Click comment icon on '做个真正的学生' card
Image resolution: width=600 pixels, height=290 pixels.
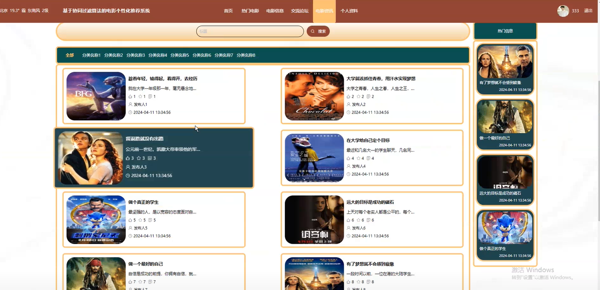150,220
